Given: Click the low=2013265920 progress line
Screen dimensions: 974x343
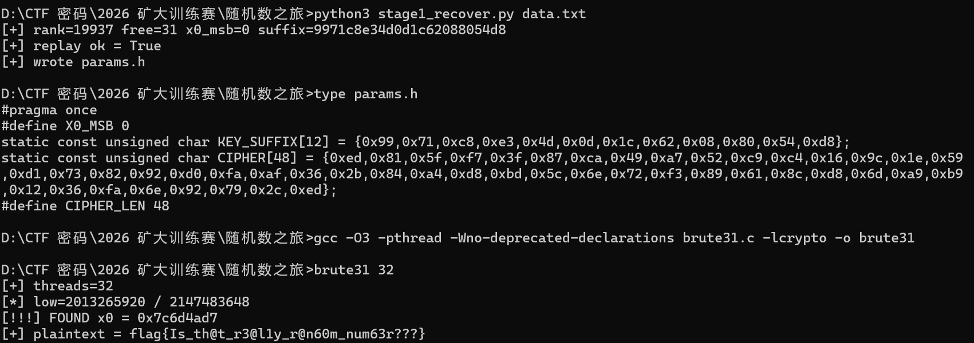Looking at the screenshot, I should [141, 302].
